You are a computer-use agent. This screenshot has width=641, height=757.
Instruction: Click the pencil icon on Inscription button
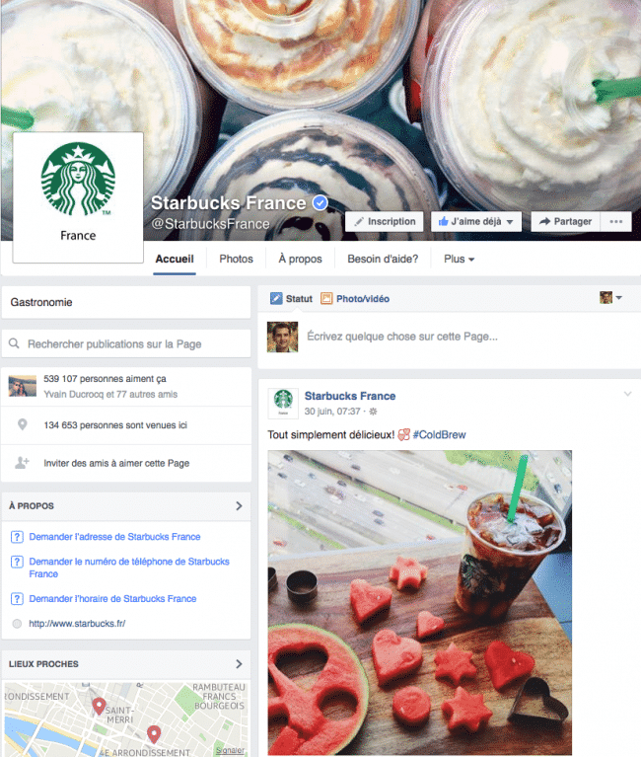point(359,222)
